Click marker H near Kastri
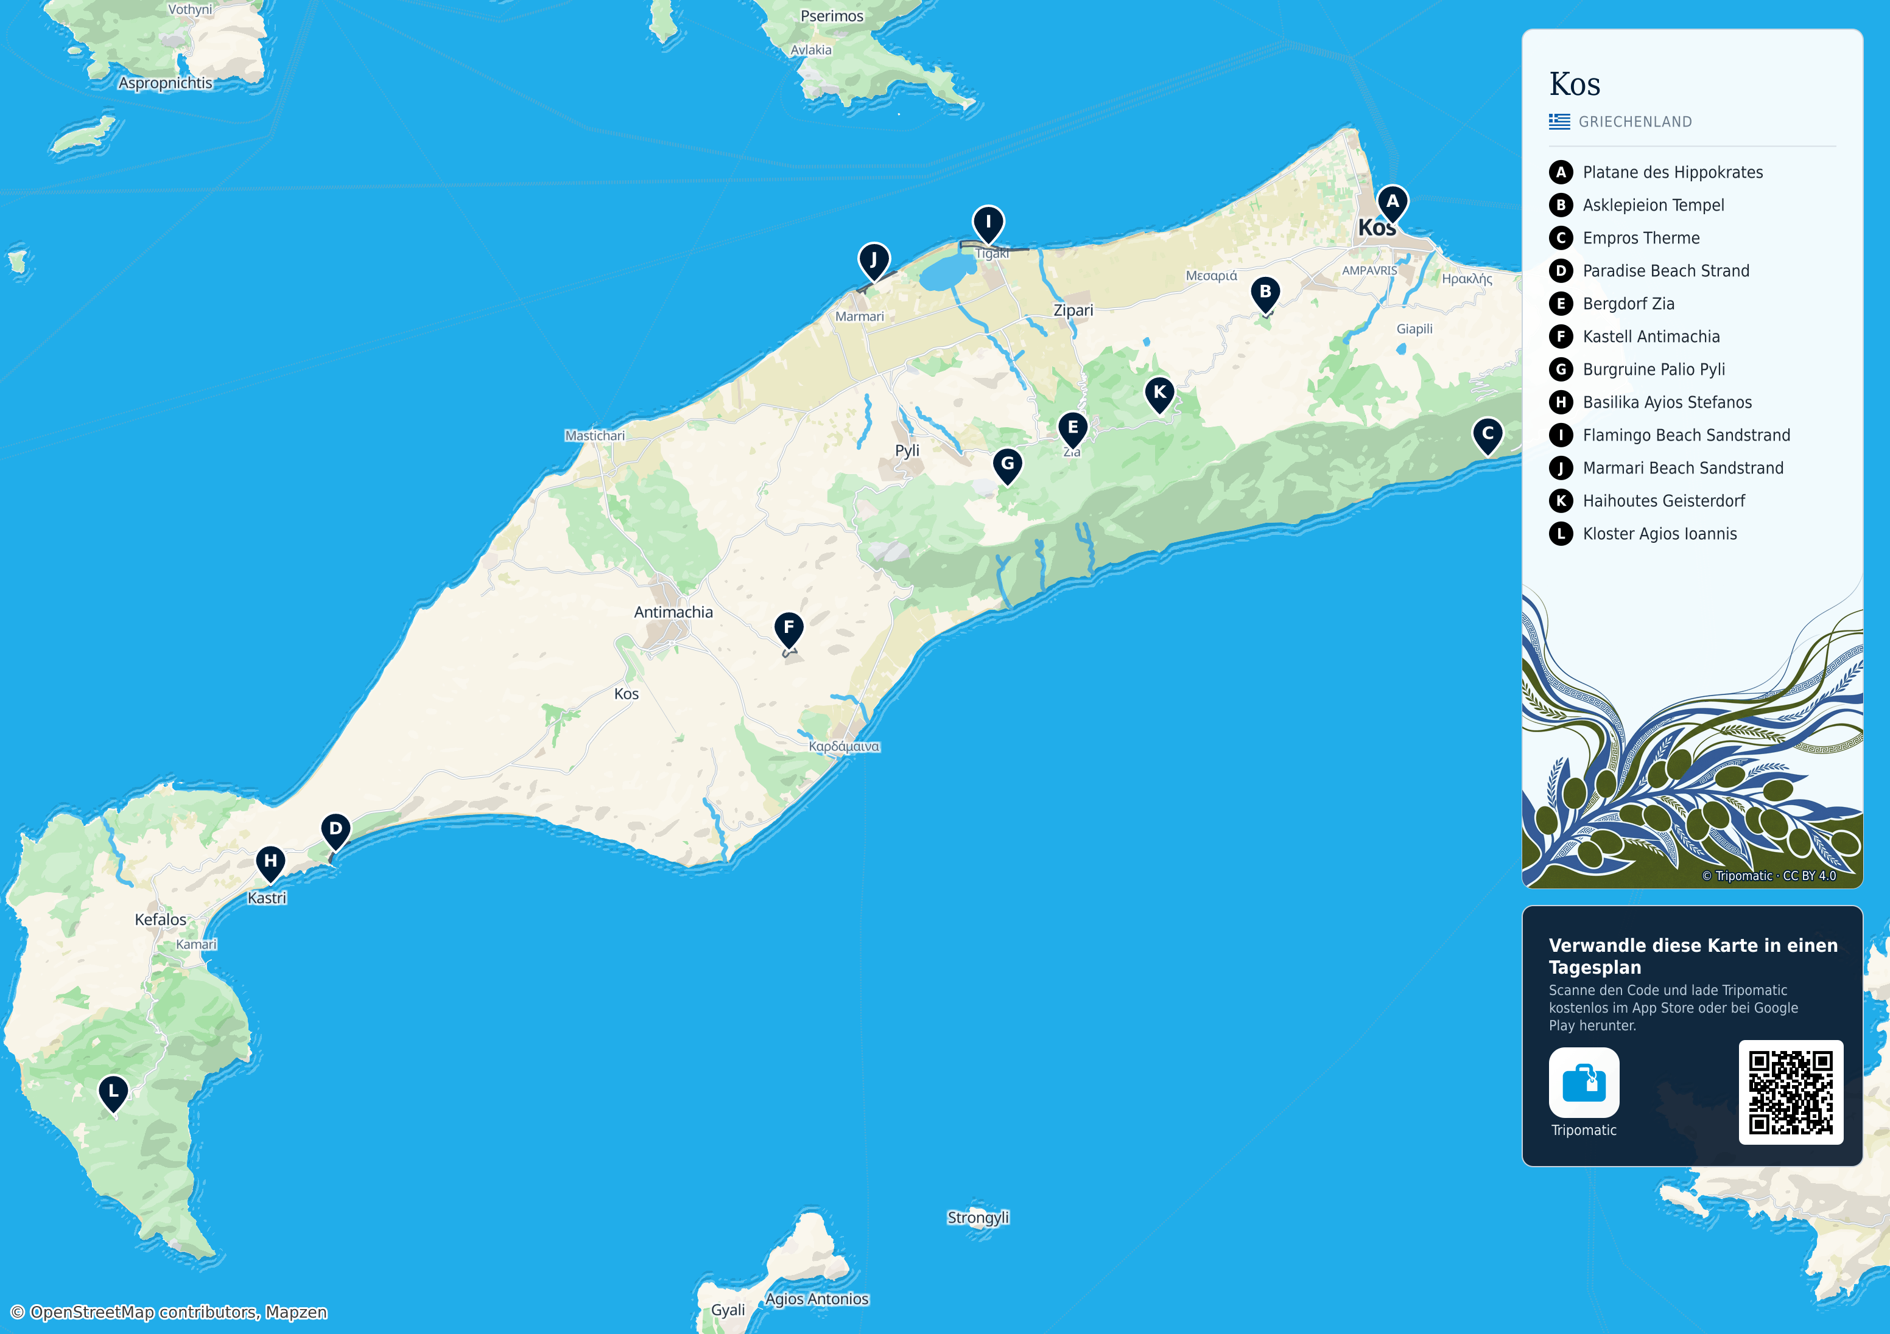Screen dimensions: 1890x1334 pos(270,862)
